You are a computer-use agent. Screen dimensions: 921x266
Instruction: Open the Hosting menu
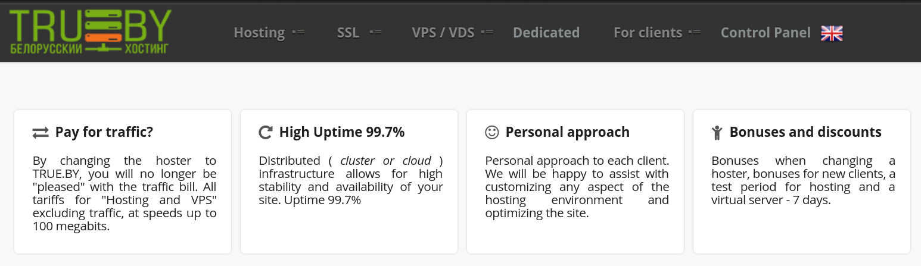259,33
